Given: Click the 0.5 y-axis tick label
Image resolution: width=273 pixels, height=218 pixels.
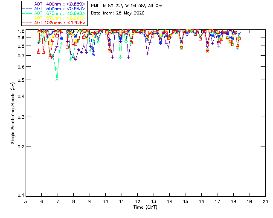Looking at the screenshot, I should 21,80.
